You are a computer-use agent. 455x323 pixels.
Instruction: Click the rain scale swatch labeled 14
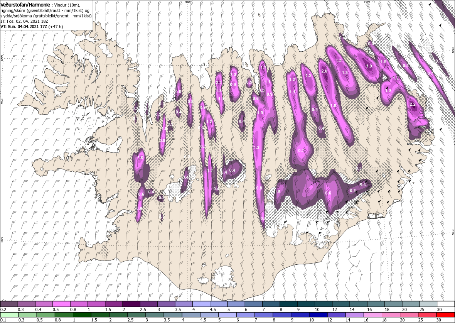coord(354,315)
